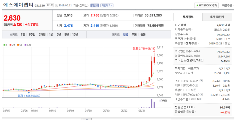
Task: Click the 거래대금 value 78,604 백만
Action: tap(155, 26)
